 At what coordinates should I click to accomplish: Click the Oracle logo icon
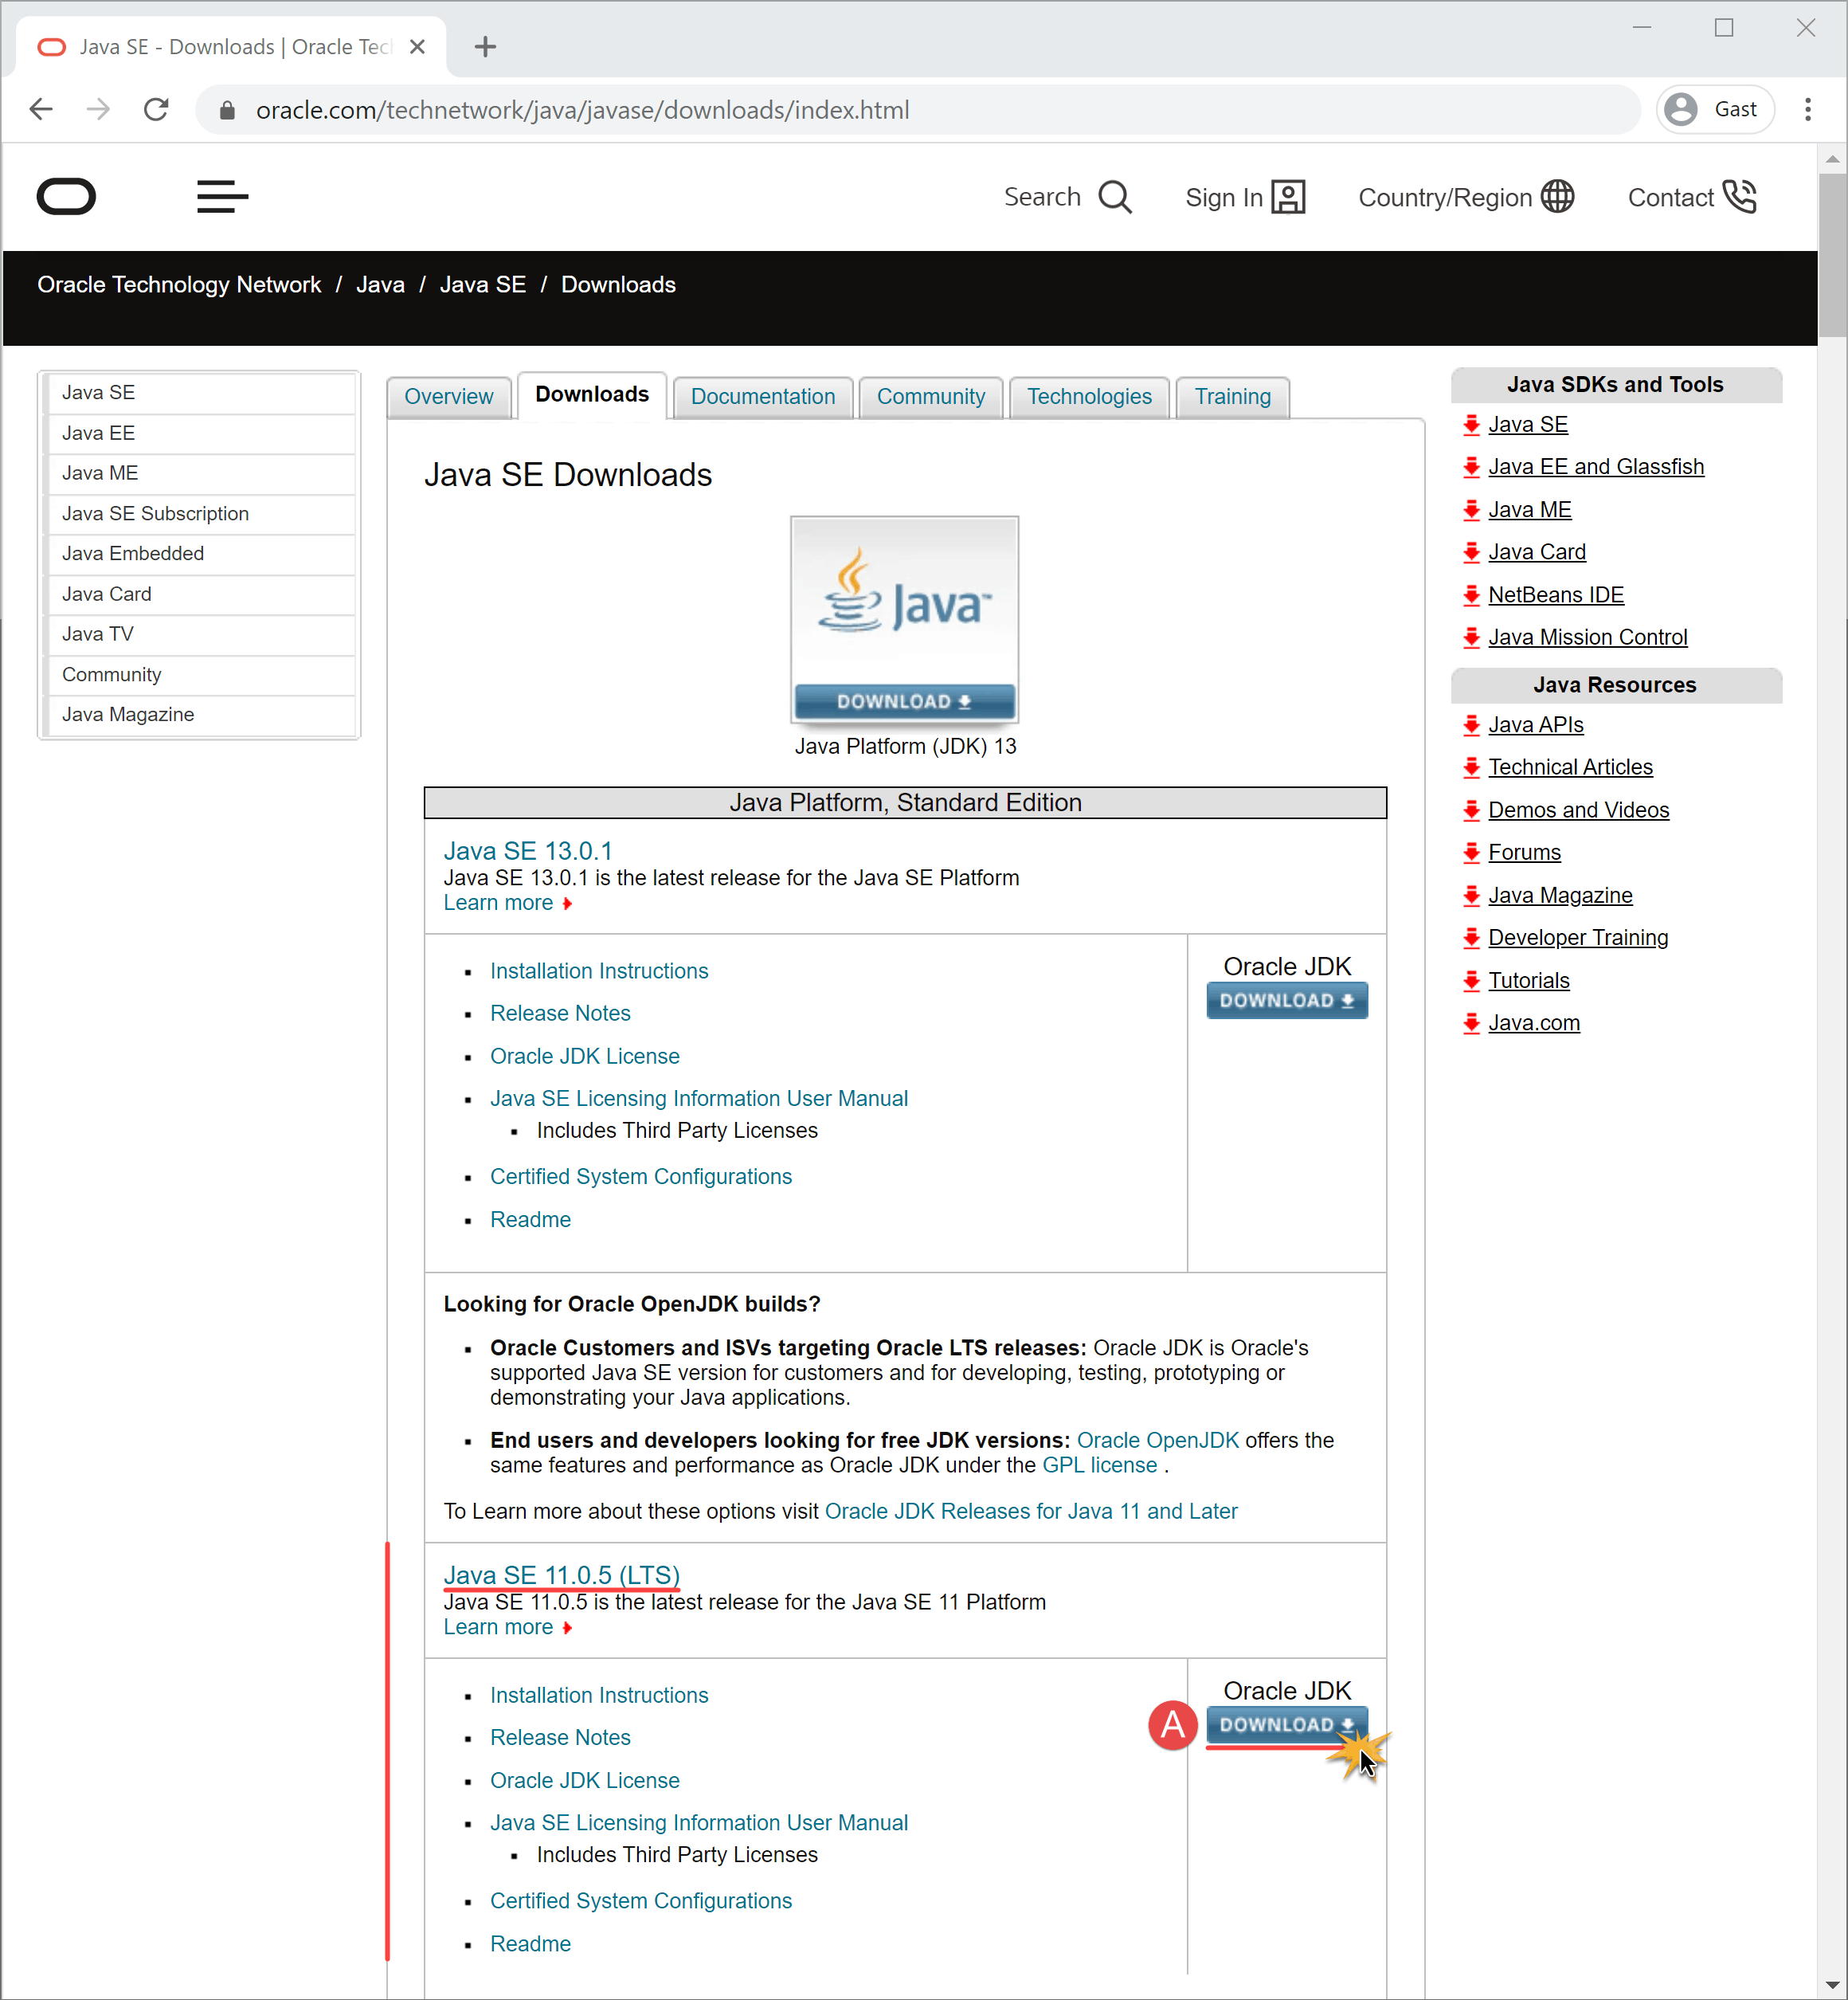pos(66,196)
